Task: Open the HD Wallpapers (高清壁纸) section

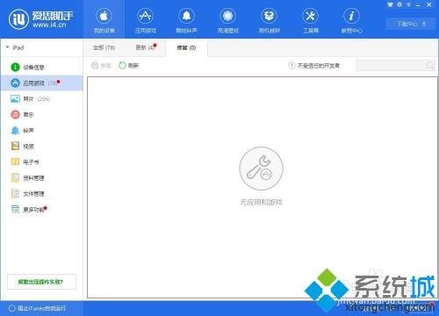Action: click(228, 20)
